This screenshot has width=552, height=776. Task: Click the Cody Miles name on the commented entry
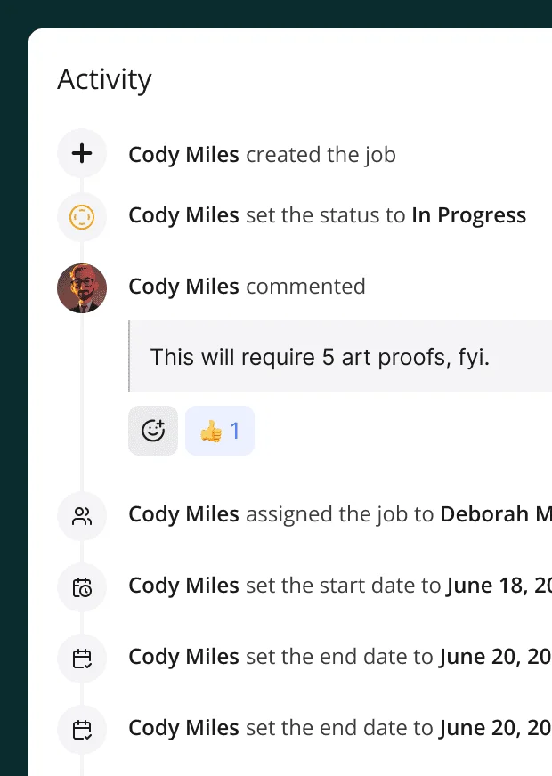[x=182, y=287]
